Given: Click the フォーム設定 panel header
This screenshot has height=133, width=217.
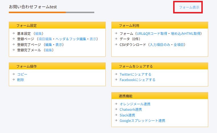Looking at the screenshot, I should pos(57,25).
